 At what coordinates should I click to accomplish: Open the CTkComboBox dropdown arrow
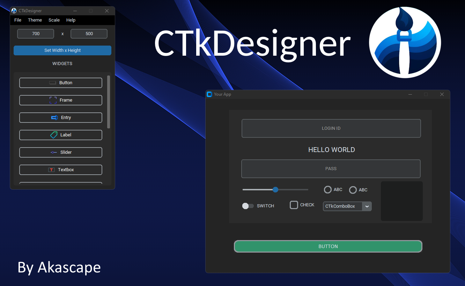367,206
